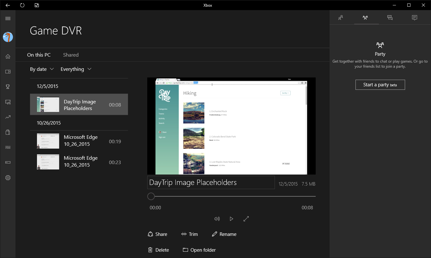Click the clip title text field

pos(211,182)
